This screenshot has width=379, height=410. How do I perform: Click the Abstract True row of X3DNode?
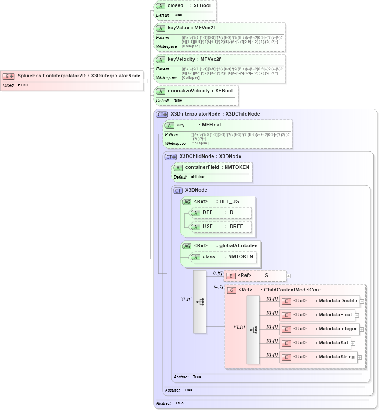coord(187,377)
